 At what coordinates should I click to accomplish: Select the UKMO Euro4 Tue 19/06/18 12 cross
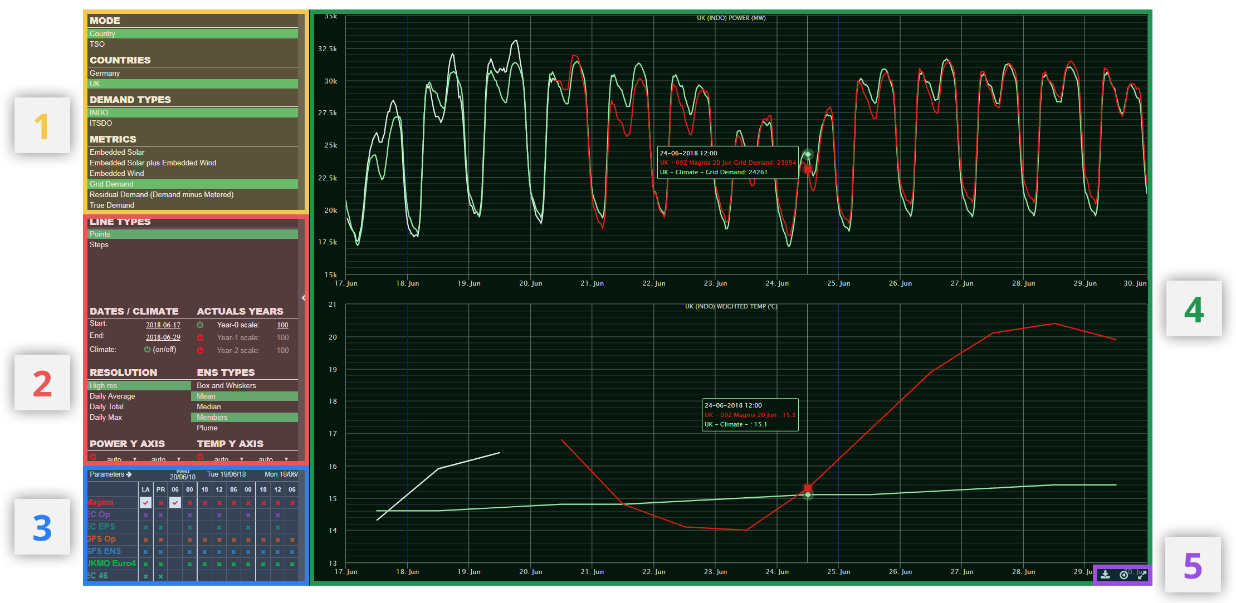(219, 564)
